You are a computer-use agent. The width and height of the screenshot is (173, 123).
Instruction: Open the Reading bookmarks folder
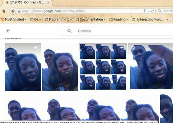pyautogui.click(x=119, y=19)
